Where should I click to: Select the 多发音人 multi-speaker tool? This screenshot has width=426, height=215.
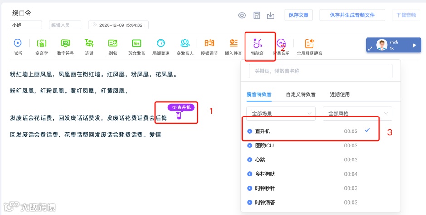click(185, 47)
